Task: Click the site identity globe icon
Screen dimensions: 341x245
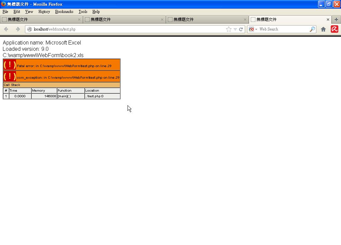Action: click(x=30, y=29)
